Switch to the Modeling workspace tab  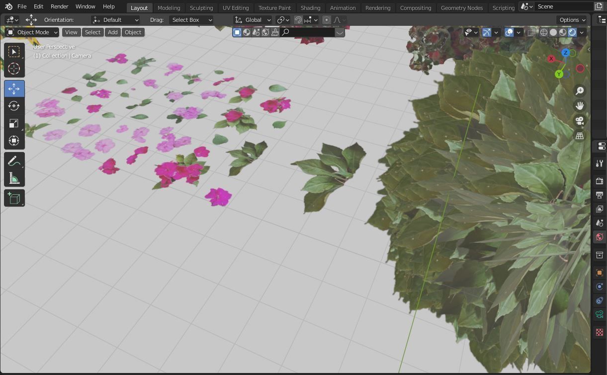(169, 7)
